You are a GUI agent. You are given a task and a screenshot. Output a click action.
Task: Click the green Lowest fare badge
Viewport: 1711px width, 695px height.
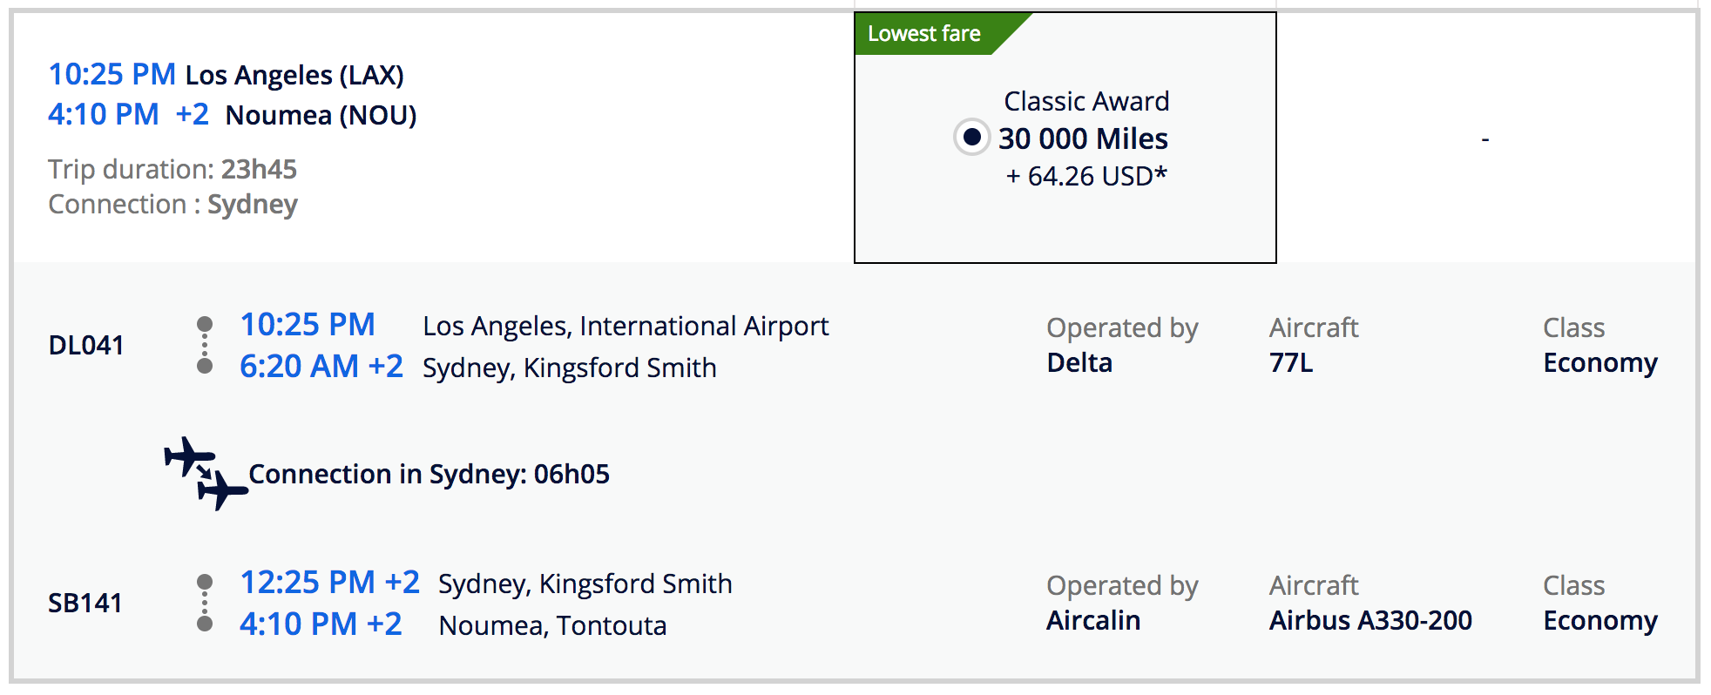924,34
